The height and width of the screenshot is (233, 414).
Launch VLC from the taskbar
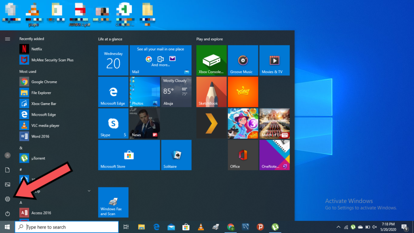(201, 227)
